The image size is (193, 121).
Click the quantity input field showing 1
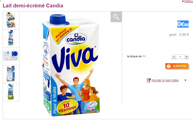pyautogui.click(x=180, y=57)
